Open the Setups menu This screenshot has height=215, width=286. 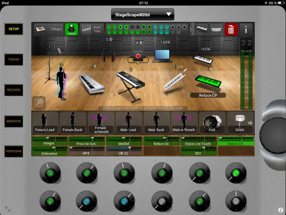pyautogui.click(x=49, y=29)
